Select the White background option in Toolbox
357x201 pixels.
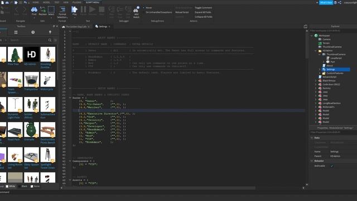(x=10, y=186)
